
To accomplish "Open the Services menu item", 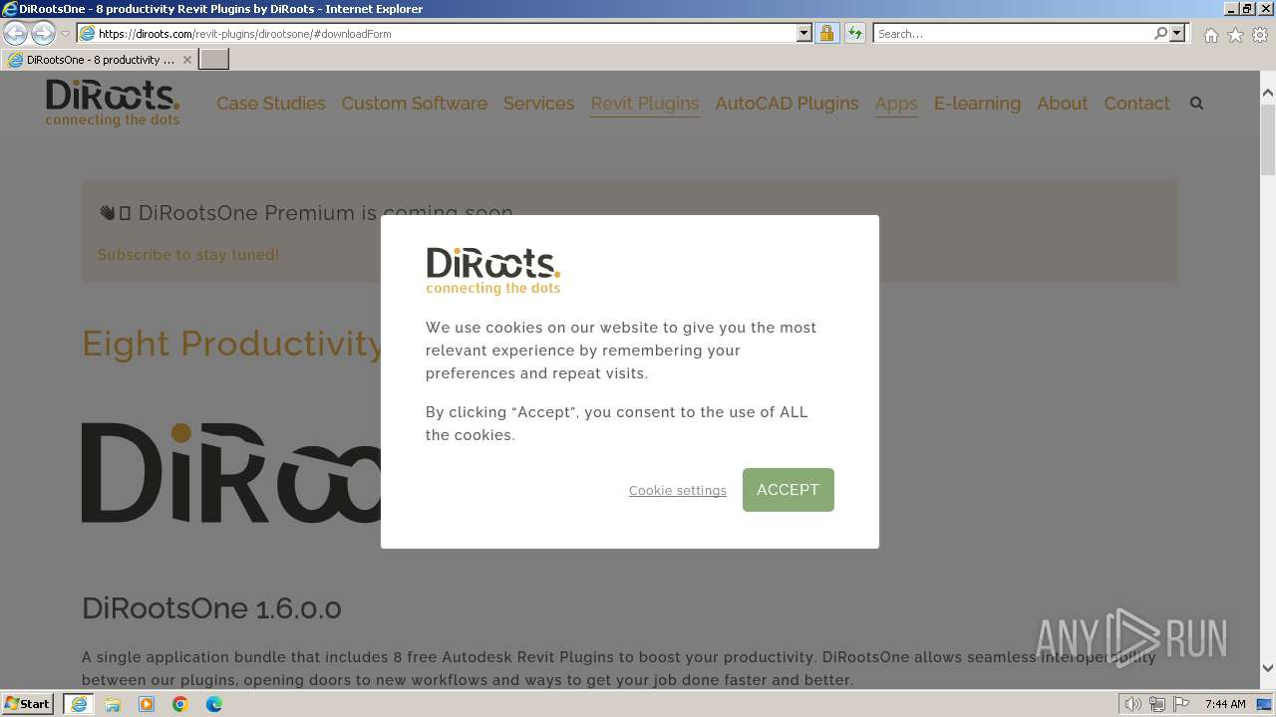I will [538, 104].
